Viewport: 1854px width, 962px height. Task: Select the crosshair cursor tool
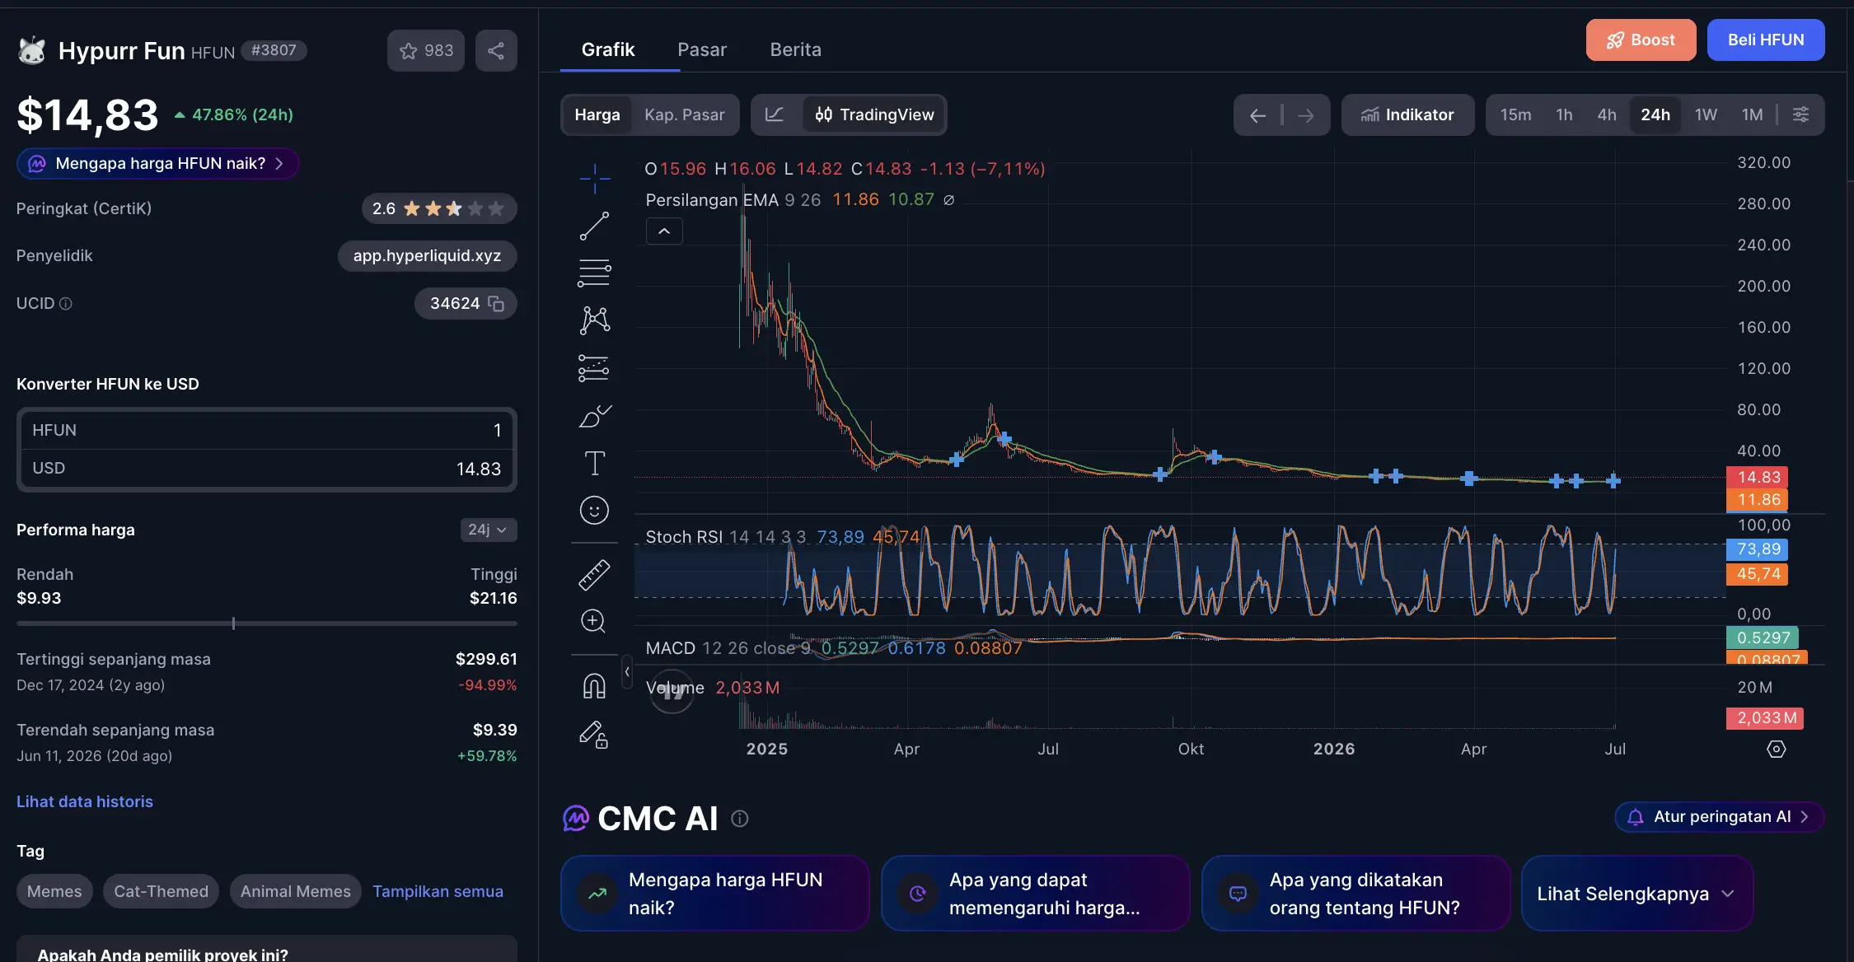coord(594,178)
